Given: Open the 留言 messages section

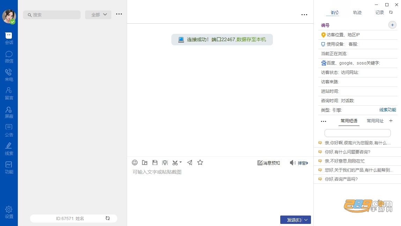Looking at the screenshot, I should [x=9, y=93].
